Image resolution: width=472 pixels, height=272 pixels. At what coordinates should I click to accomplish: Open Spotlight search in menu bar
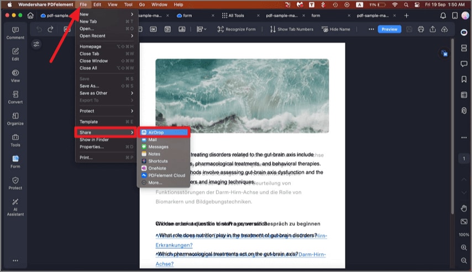tap(406, 4)
